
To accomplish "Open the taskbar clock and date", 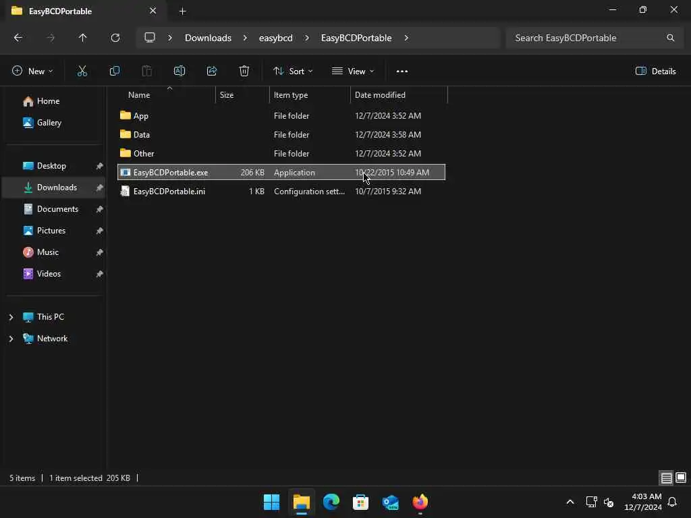I will 642,502.
